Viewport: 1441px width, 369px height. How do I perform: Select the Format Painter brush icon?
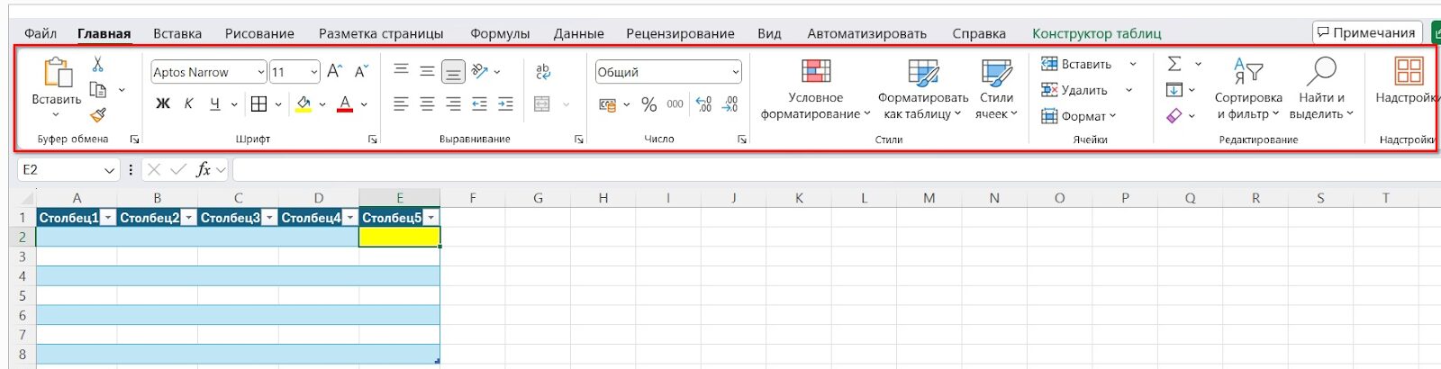98,115
